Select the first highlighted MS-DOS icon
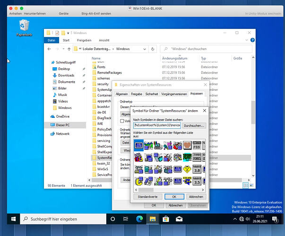 (139, 146)
